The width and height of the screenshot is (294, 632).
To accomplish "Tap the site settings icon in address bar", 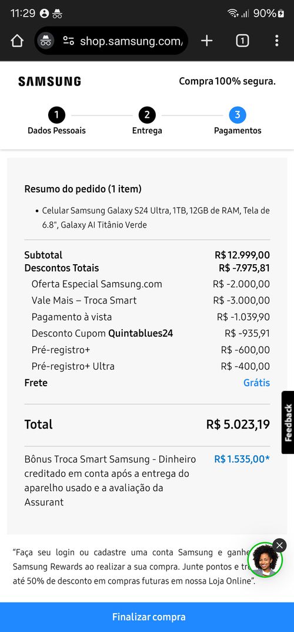I will click(68, 41).
